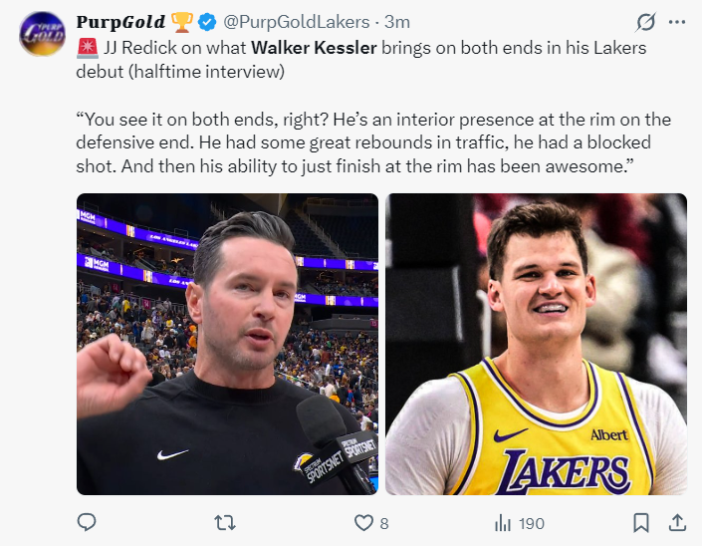Click the like count number 8
This screenshot has width=702, height=546.
(384, 523)
